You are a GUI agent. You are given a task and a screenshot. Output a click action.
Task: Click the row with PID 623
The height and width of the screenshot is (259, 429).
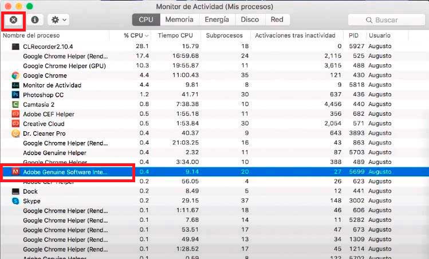click(214, 182)
